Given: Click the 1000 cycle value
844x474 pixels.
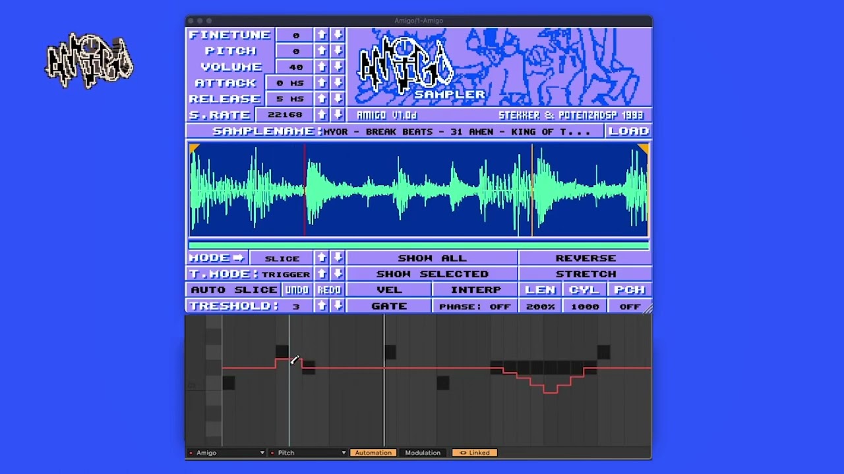Looking at the screenshot, I should point(585,306).
